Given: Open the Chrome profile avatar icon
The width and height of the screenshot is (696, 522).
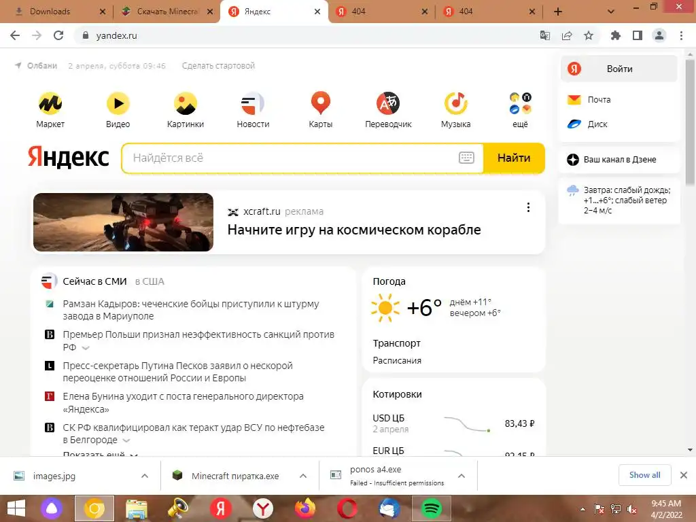Looking at the screenshot, I should (659, 35).
